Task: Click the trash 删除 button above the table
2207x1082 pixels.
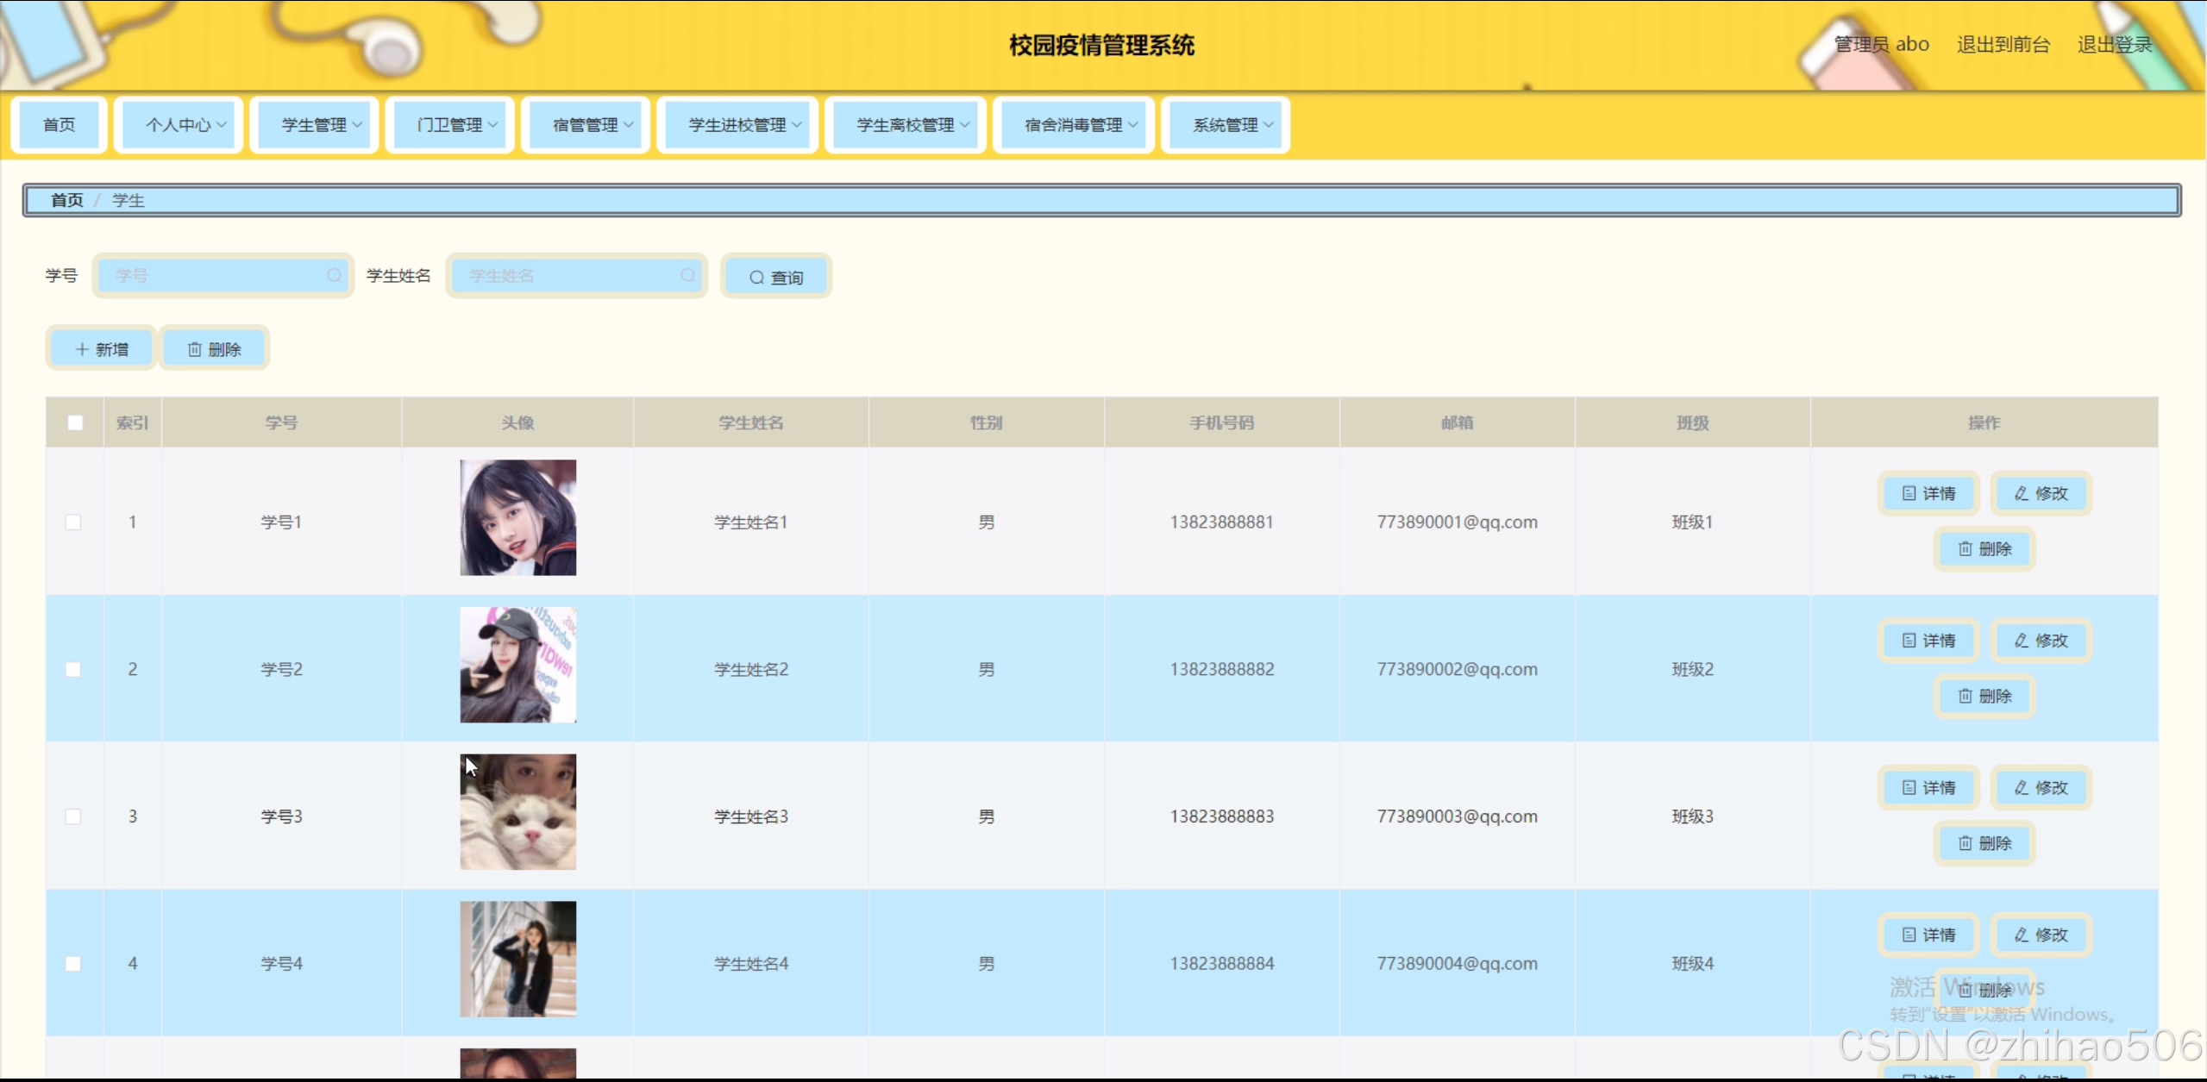Action: click(x=214, y=349)
